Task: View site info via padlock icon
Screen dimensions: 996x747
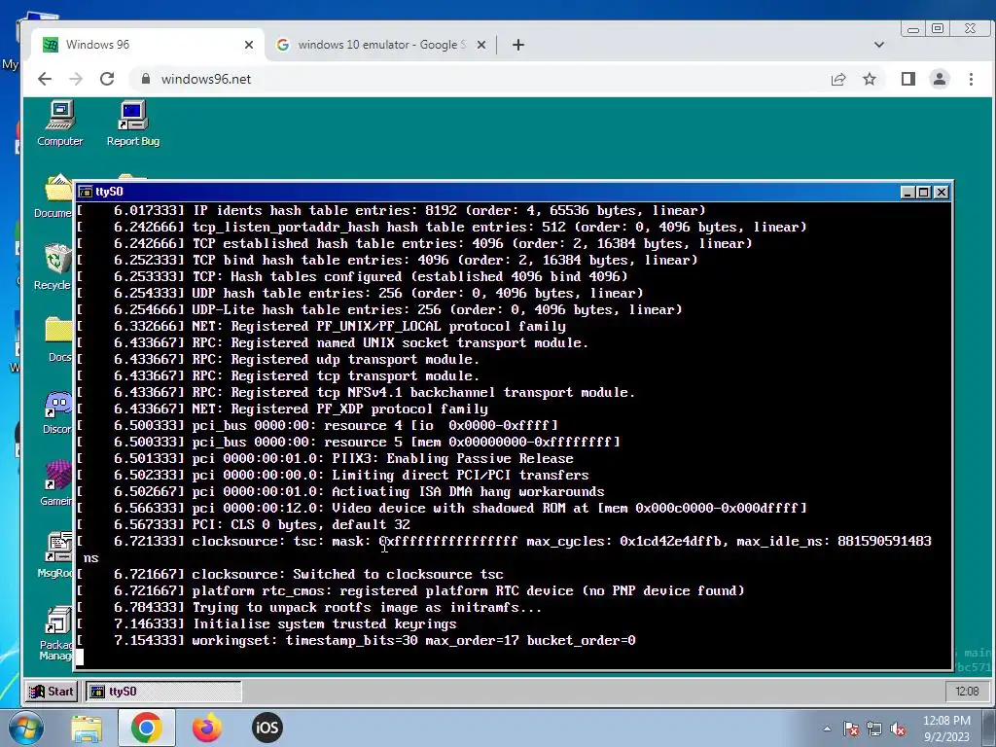Action: click(x=146, y=79)
